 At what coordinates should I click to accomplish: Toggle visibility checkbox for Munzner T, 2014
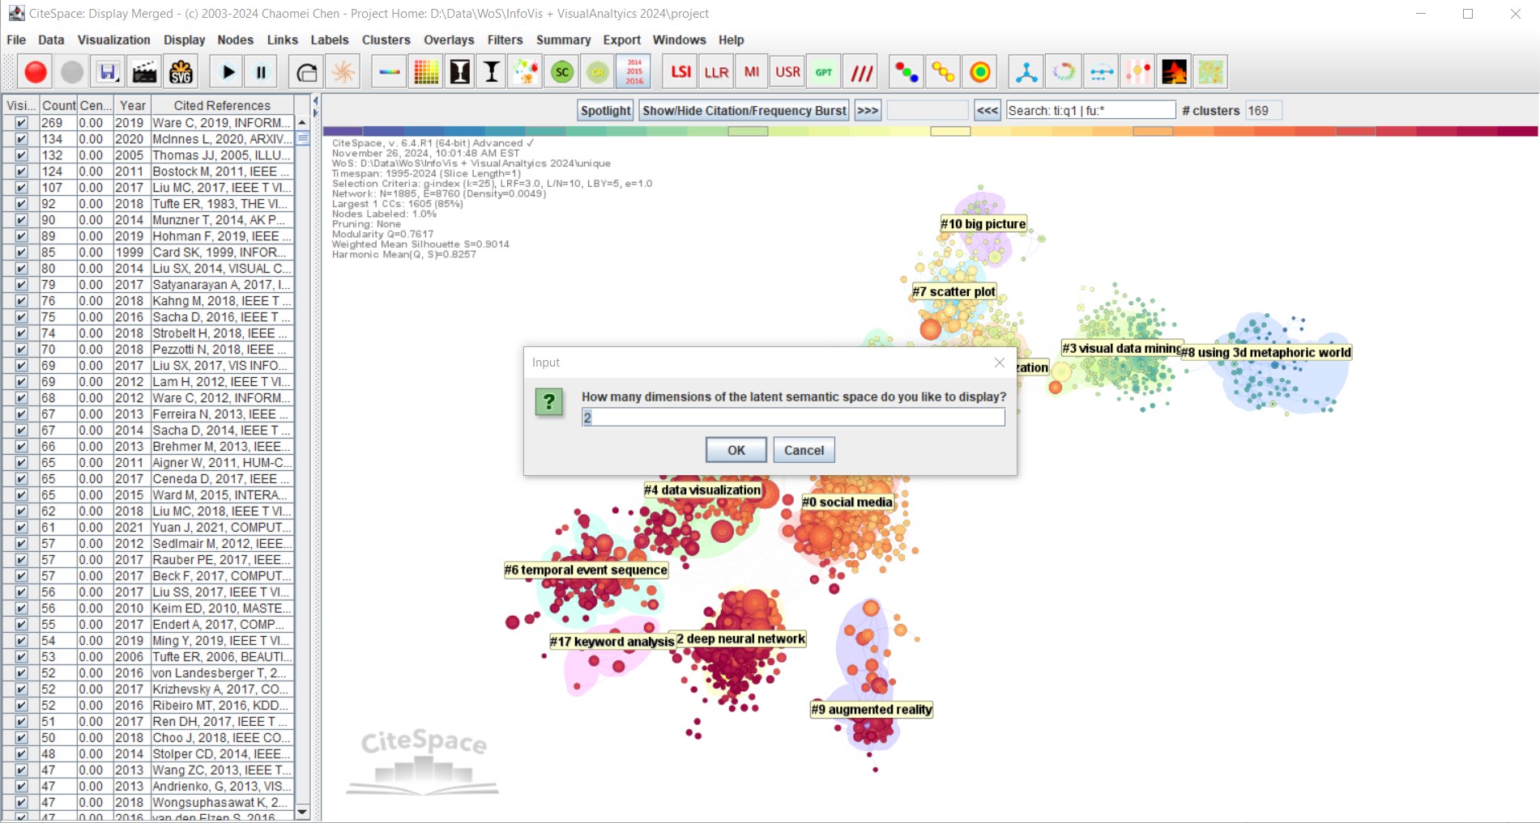click(x=21, y=220)
